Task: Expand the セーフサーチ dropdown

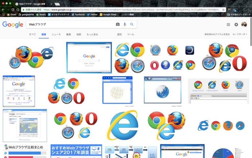Action: (x=240, y=34)
